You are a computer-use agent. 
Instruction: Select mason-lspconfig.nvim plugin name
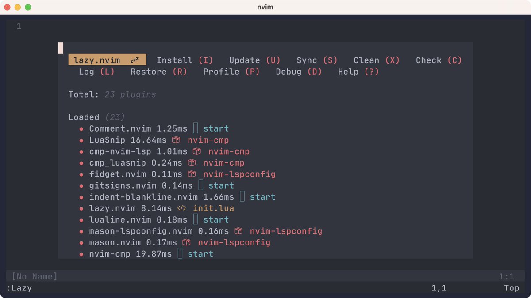pyautogui.click(x=141, y=231)
